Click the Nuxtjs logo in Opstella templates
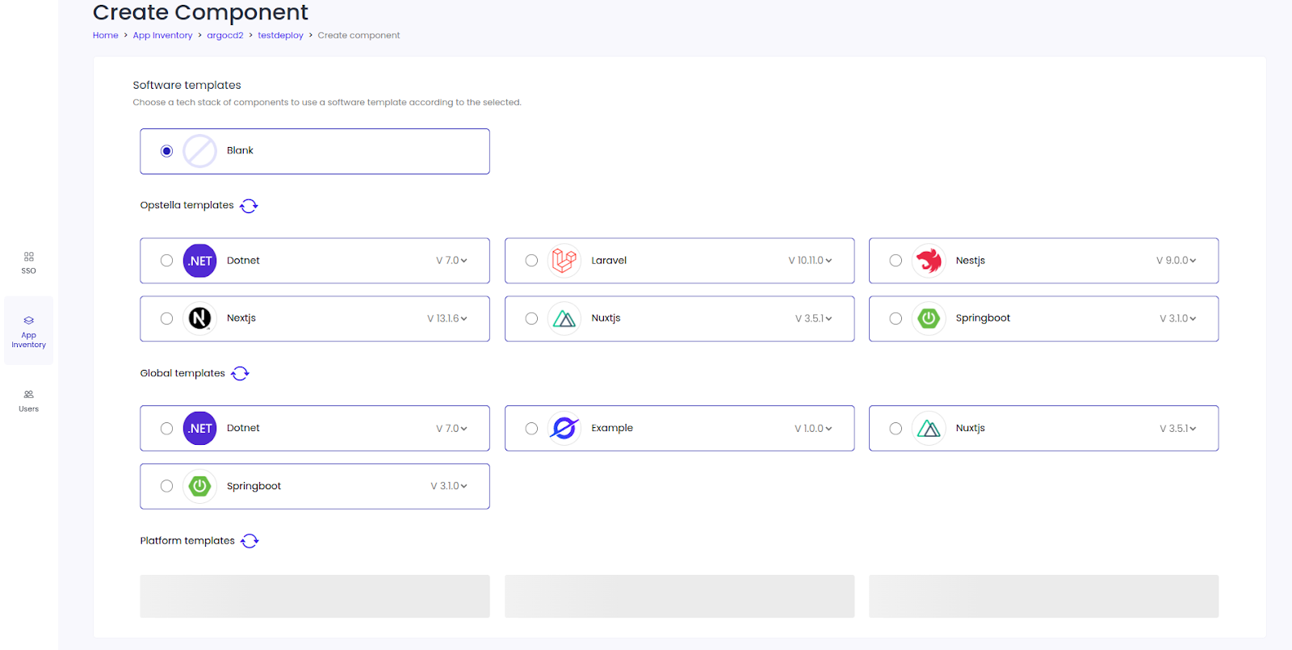 (564, 318)
